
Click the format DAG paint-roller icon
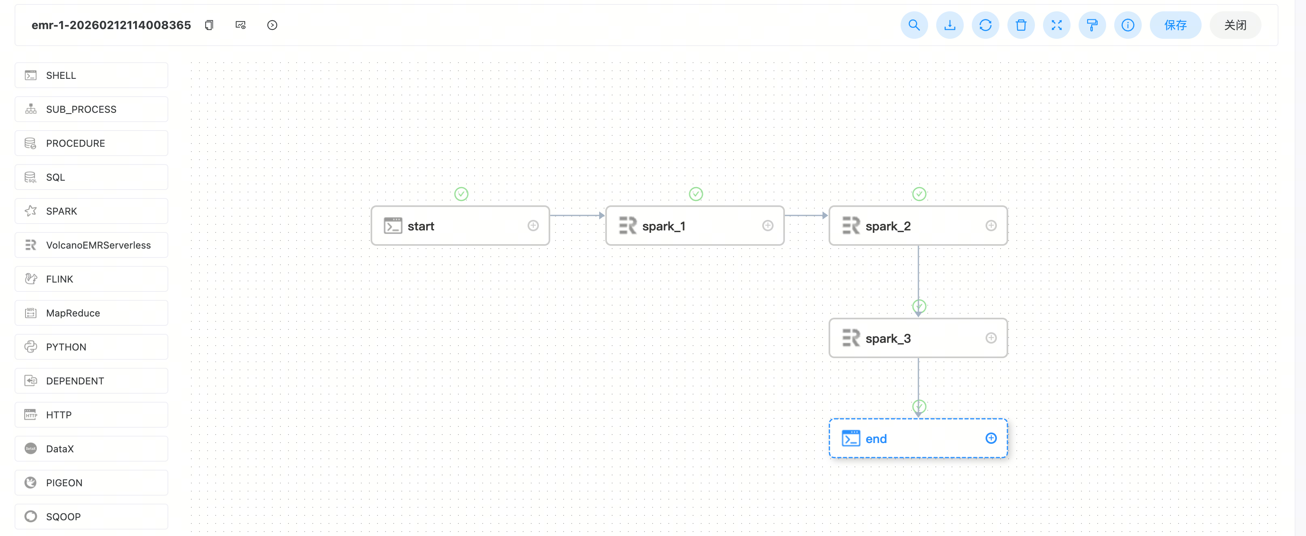[x=1092, y=25]
